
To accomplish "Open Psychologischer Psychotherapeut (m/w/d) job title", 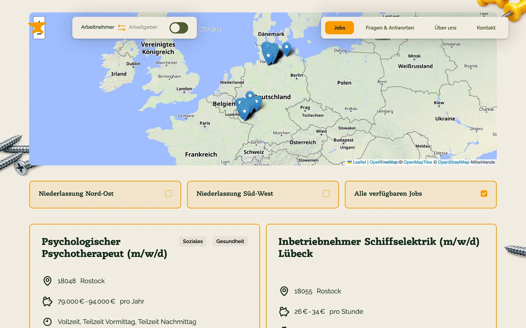I will [105, 248].
